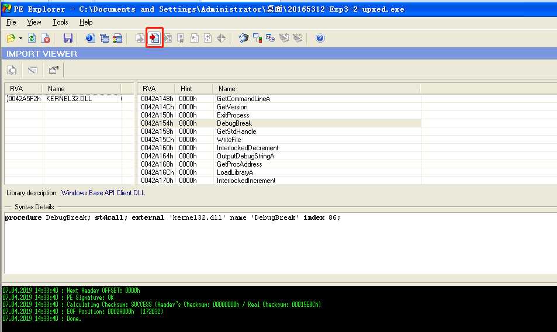Select the DebugBreak function row

pyautogui.click(x=279, y=123)
